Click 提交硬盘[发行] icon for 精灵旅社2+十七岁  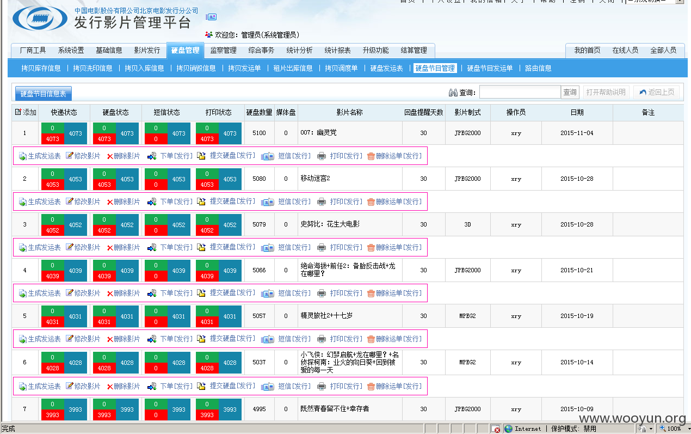201,339
